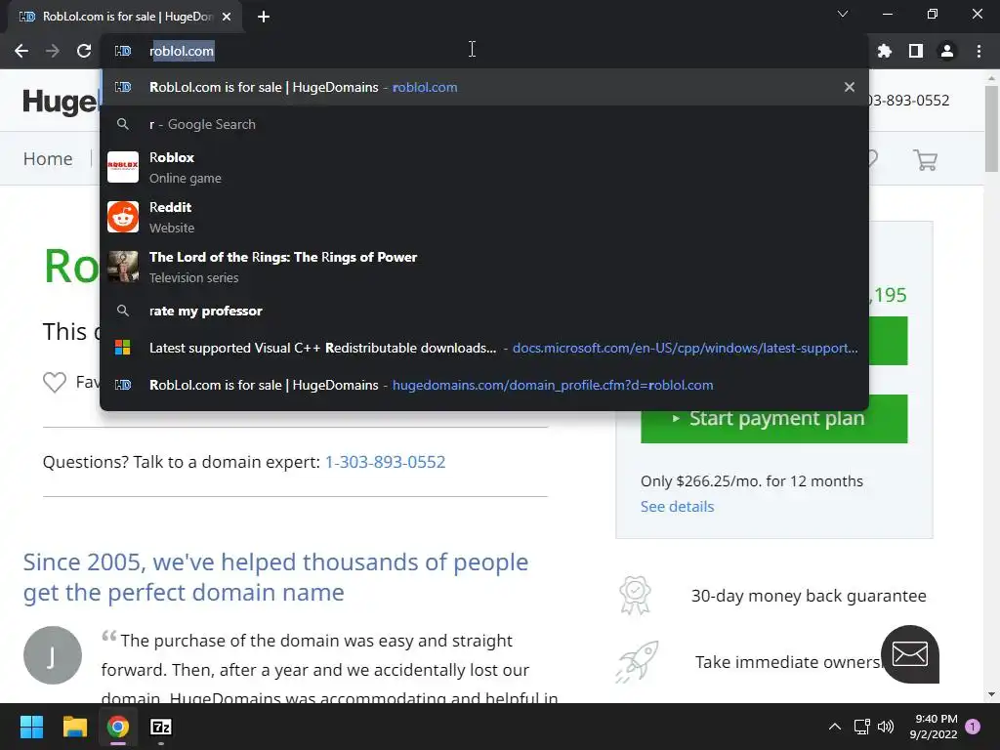This screenshot has width=1000, height=750.
Task: Go back using the browser back arrow
Action: [x=21, y=51]
